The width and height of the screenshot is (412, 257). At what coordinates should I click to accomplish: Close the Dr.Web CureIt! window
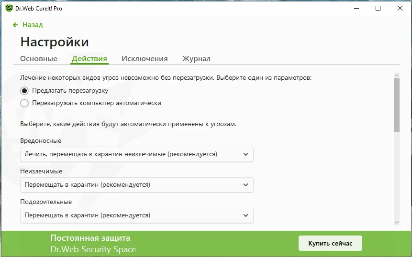(x=400, y=8)
